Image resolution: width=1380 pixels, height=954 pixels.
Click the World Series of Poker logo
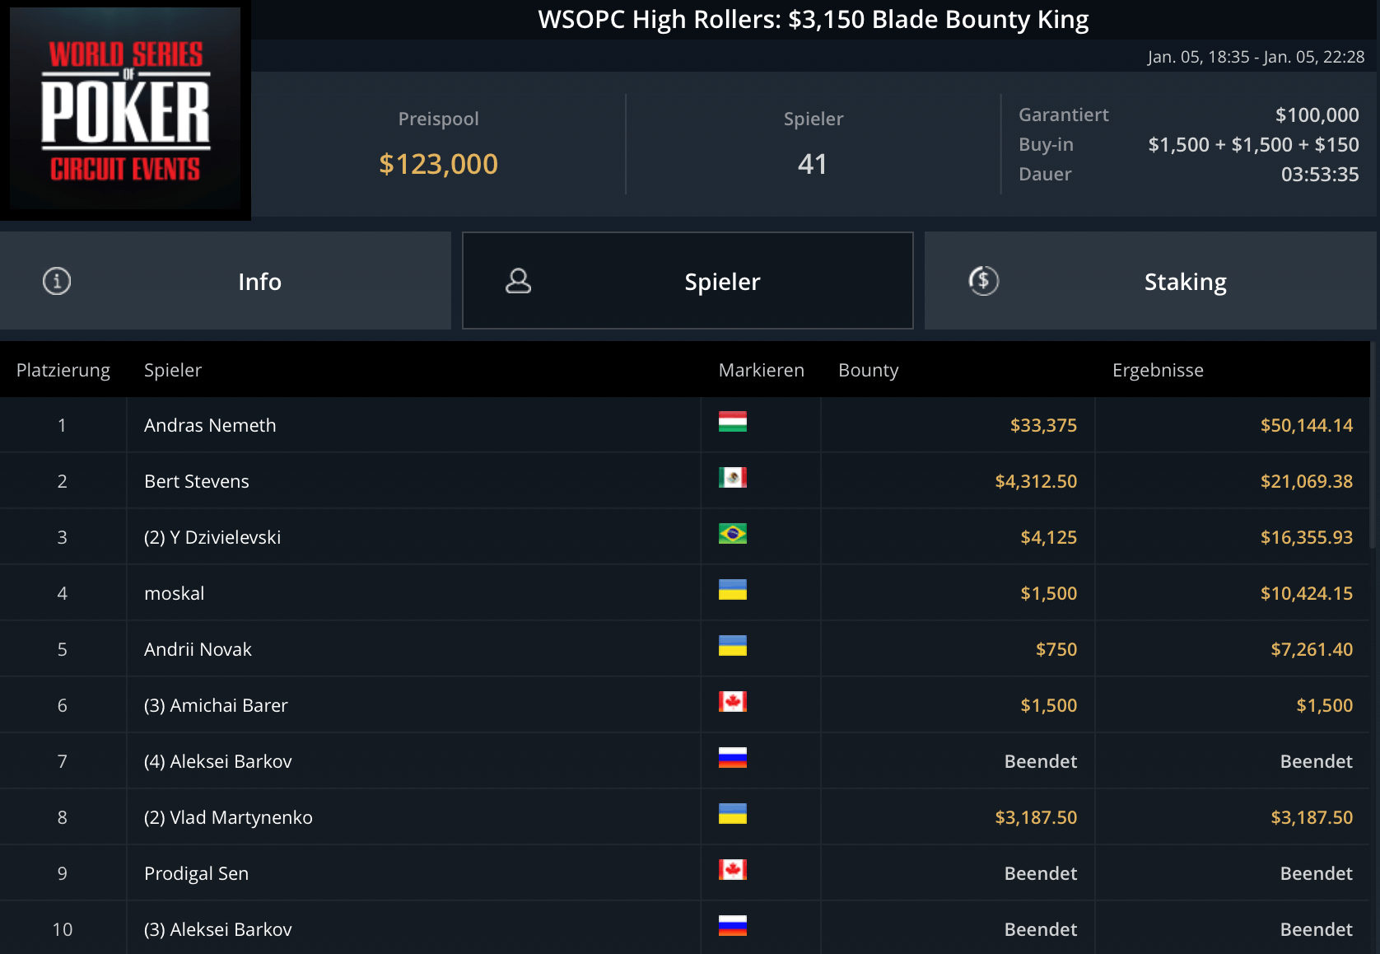[125, 110]
